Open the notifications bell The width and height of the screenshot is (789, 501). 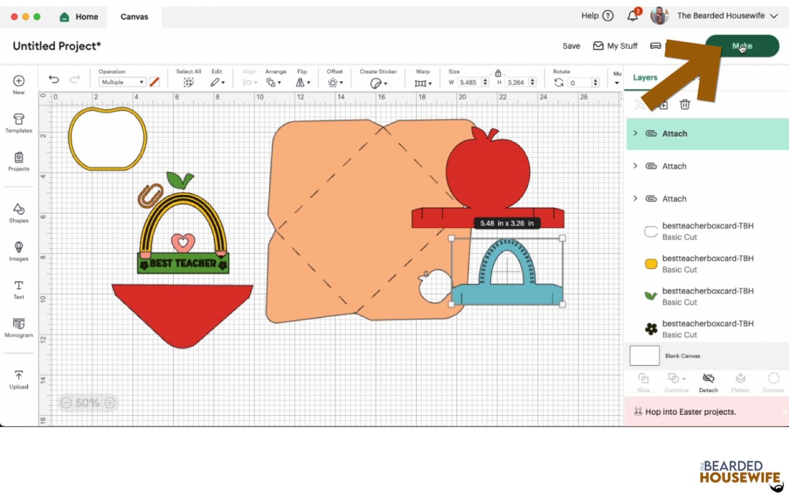pos(632,16)
